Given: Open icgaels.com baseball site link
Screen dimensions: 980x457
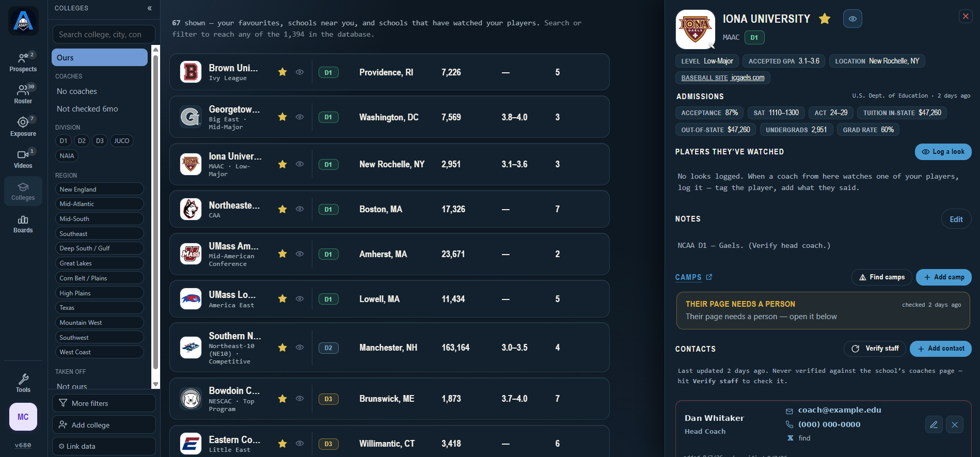Looking at the screenshot, I should [x=748, y=77].
